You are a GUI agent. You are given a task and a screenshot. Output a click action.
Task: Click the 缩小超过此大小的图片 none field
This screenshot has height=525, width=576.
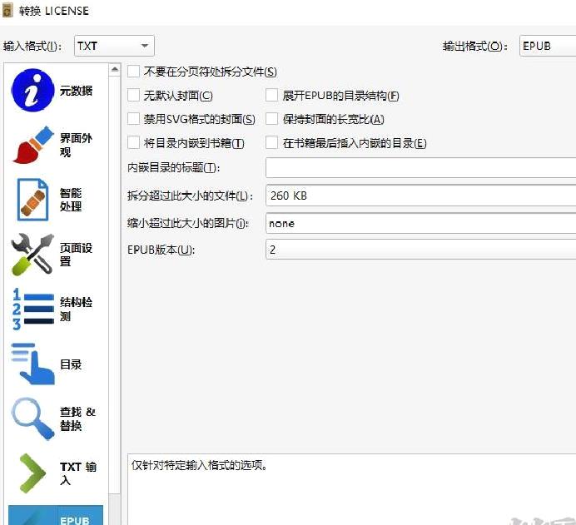click(420, 223)
